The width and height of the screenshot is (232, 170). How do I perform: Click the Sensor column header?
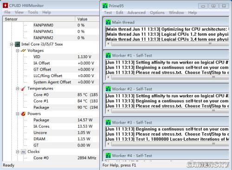coord(39,19)
